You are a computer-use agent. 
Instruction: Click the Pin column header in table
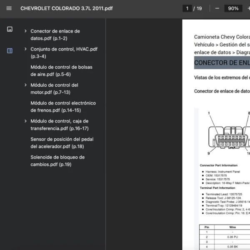(x=207, y=227)
